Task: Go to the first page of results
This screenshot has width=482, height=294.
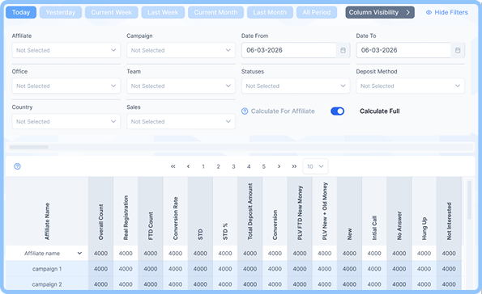Action: click(x=173, y=166)
